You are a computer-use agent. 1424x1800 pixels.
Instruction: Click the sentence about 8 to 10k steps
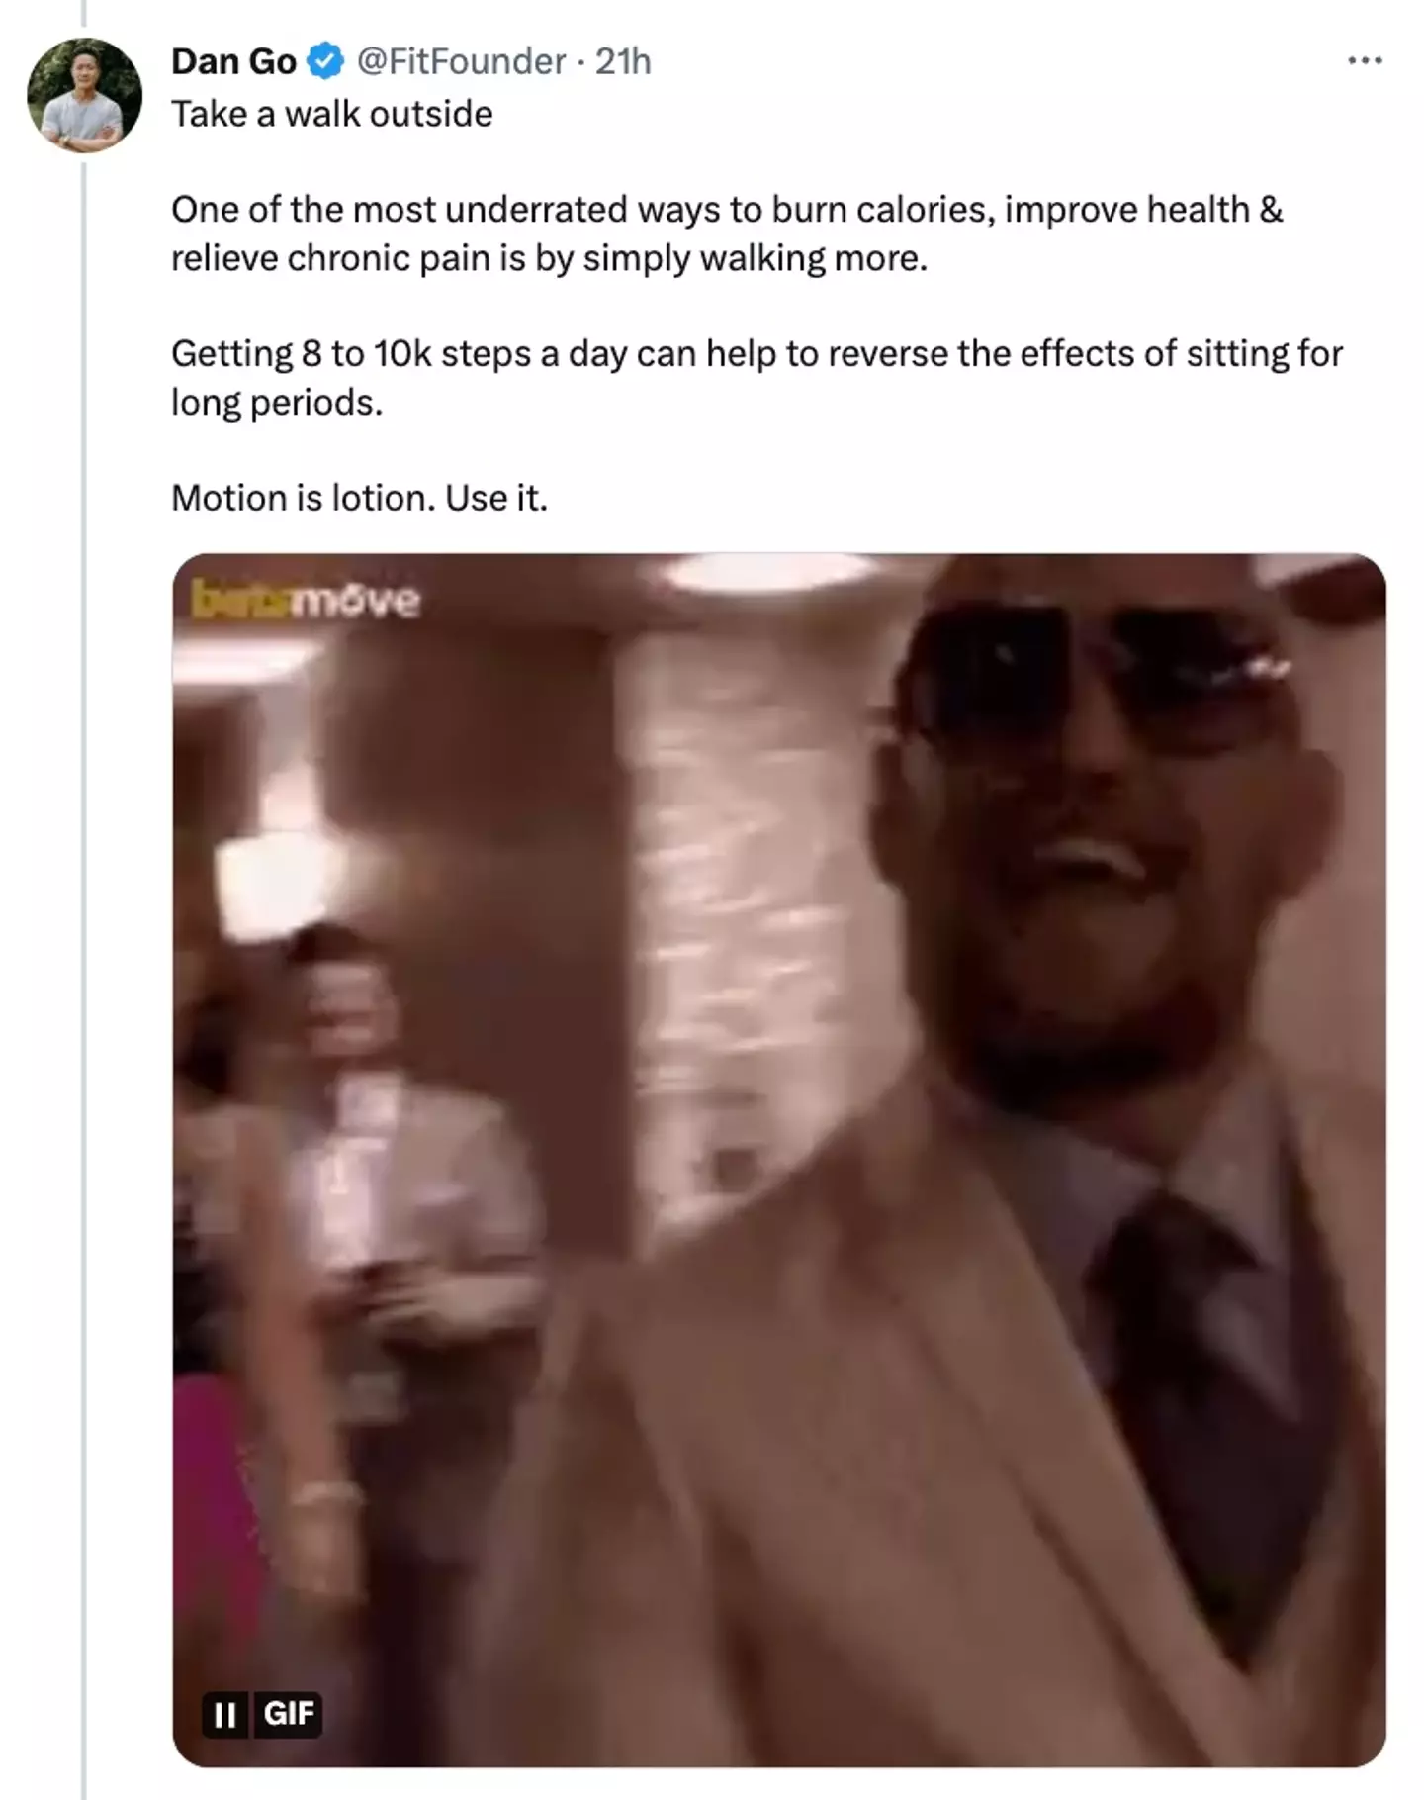point(756,377)
